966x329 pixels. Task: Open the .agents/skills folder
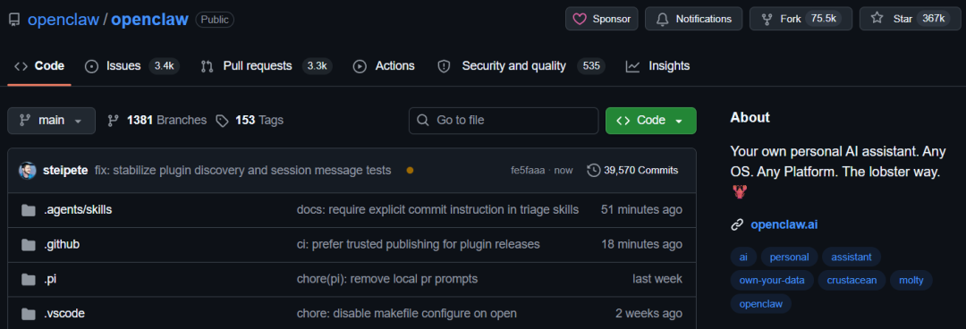(x=78, y=210)
